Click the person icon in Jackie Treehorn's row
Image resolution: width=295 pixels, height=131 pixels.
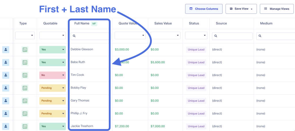coord(6,126)
